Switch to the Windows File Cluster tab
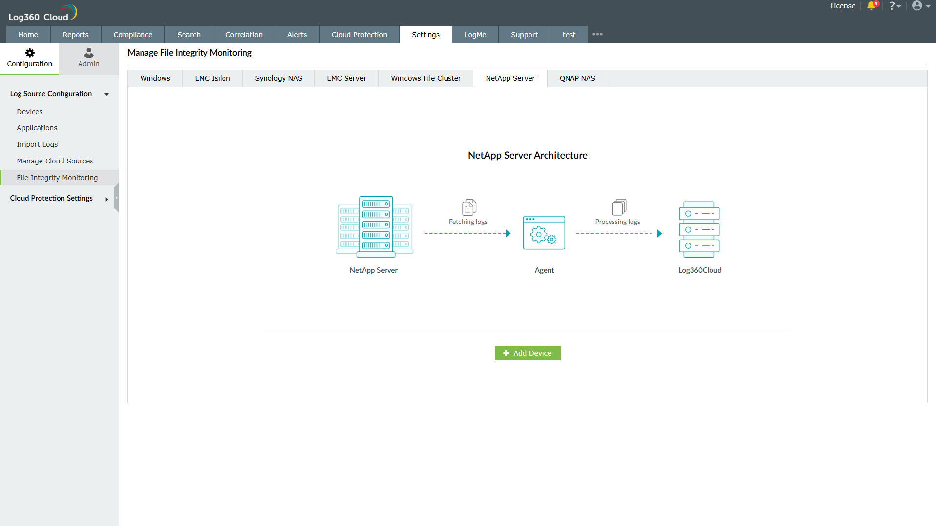Viewport: 936px width, 526px height. coord(426,78)
